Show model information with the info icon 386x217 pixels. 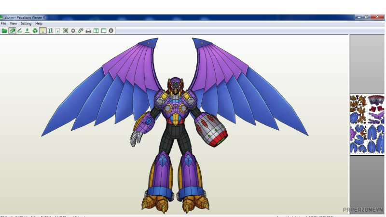click(x=111, y=30)
